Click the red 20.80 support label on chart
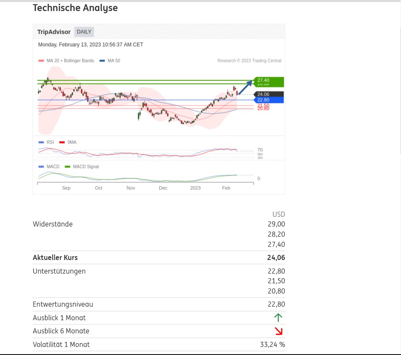This screenshot has width=401, height=355. point(263,109)
